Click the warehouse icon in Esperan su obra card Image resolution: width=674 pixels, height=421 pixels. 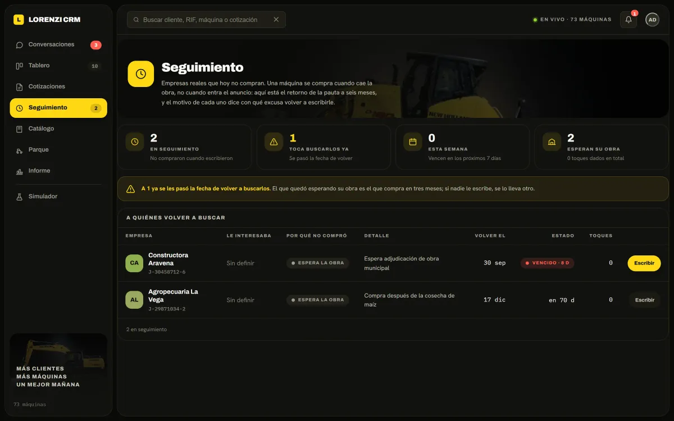click(552, 142)
